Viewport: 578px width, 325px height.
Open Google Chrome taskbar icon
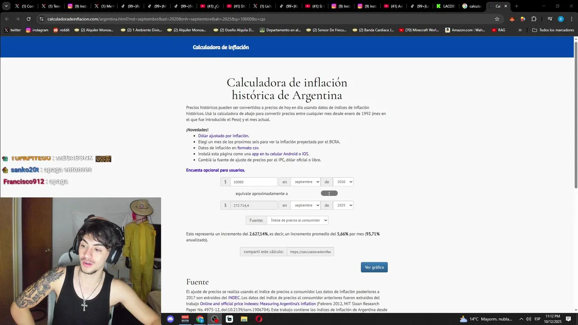click(200, 319)
